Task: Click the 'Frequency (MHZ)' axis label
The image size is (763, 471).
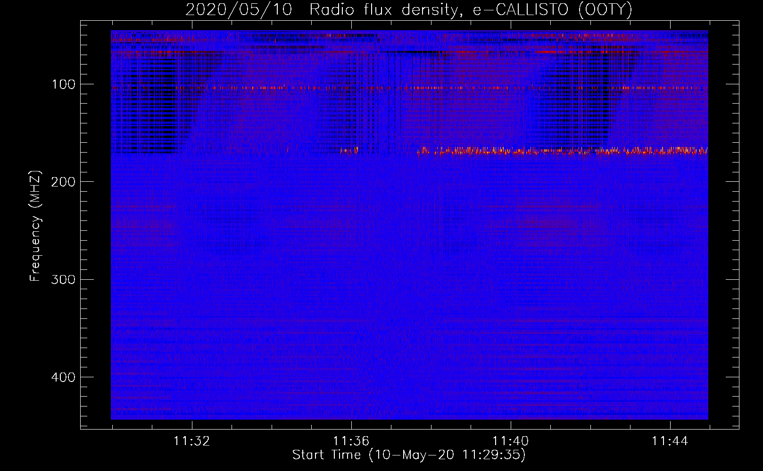Action: click(x=35, y=226)
